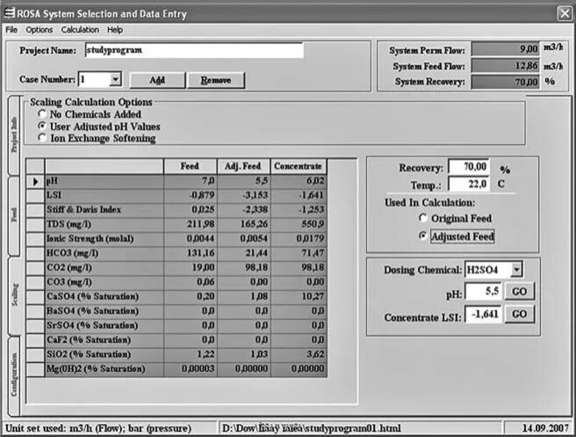Click the System Perm Flow value

(x=505, y=48)
